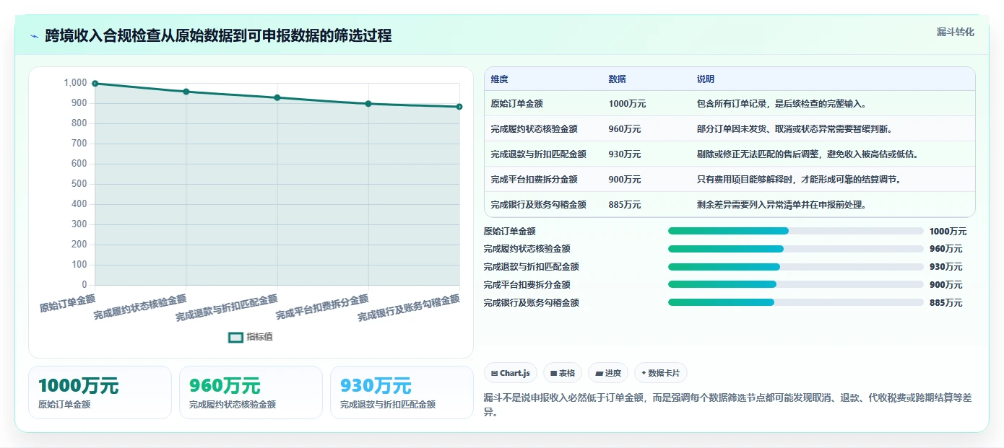The height and width of the screenshot is (448, 1004).
Task: Click the 原始订单金额 progress bar
Action: (796, 231)
